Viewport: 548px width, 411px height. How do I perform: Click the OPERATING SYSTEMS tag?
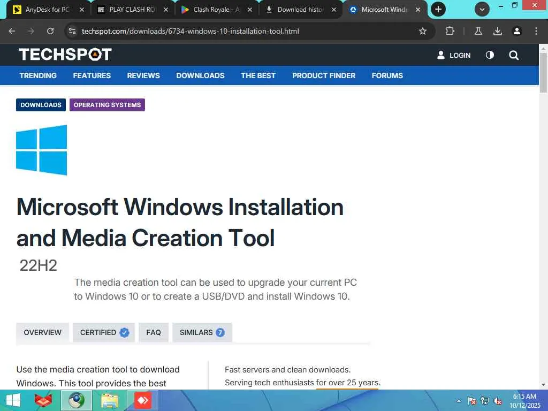pos(107,105)
